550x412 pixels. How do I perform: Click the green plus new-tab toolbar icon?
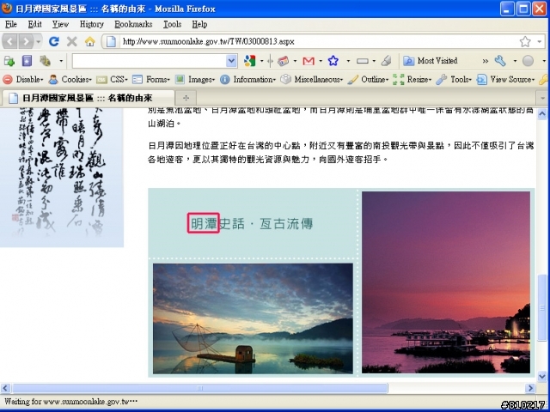[x=9, y=61]
